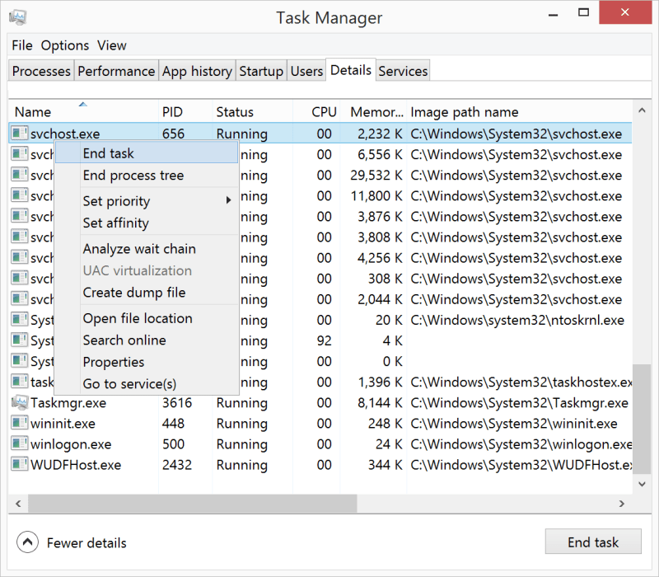
Task: Click the horizontal scrollbar left arrow
Action: click(18, 504)
